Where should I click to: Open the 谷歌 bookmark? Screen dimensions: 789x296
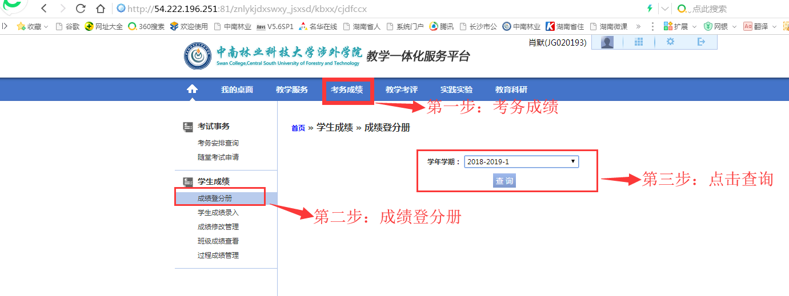(67, 26)
